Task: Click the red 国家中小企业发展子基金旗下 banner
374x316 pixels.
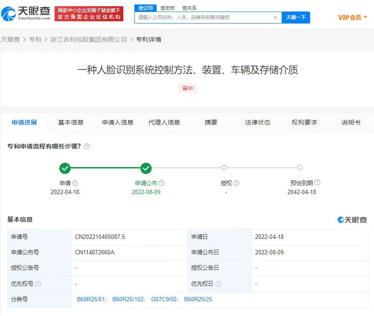Action: click(x=89, y=14)
